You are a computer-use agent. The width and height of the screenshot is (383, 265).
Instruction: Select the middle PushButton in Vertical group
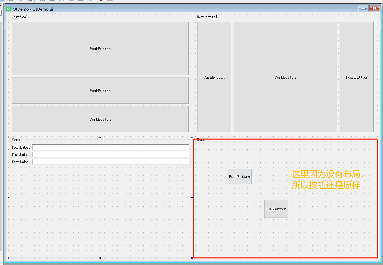tap(100, 91)
